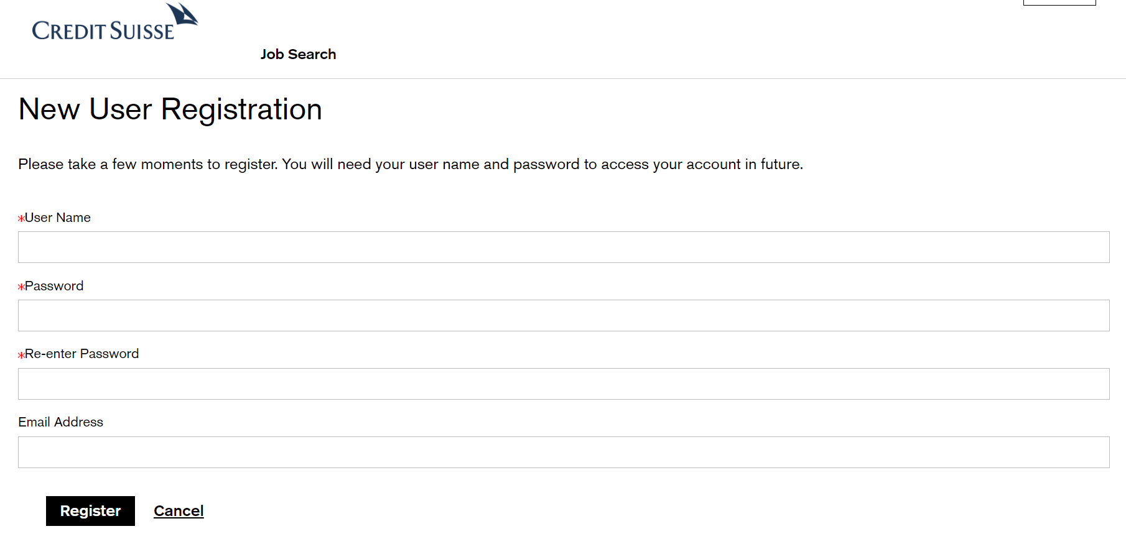Activate the Re-enter Password text box
Viewport: 1126px width, 539px height.
(564, 384)
